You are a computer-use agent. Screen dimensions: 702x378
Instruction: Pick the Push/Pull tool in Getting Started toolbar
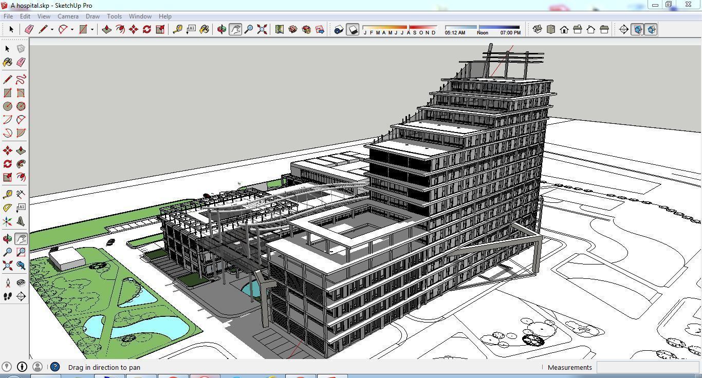tap(106, 30)
